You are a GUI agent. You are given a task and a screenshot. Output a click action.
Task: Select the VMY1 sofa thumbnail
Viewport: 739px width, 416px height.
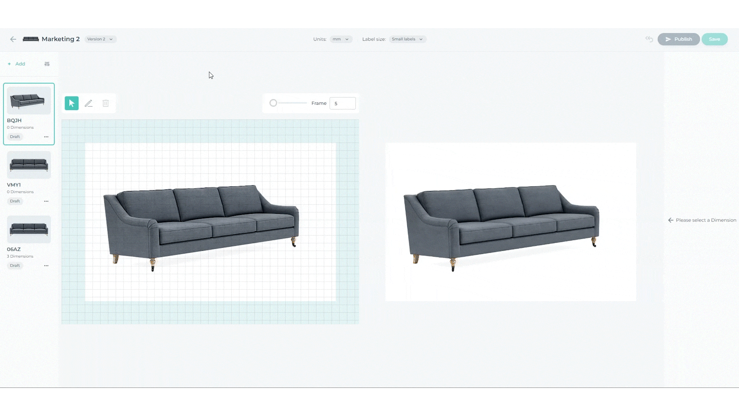coord(29,165)
